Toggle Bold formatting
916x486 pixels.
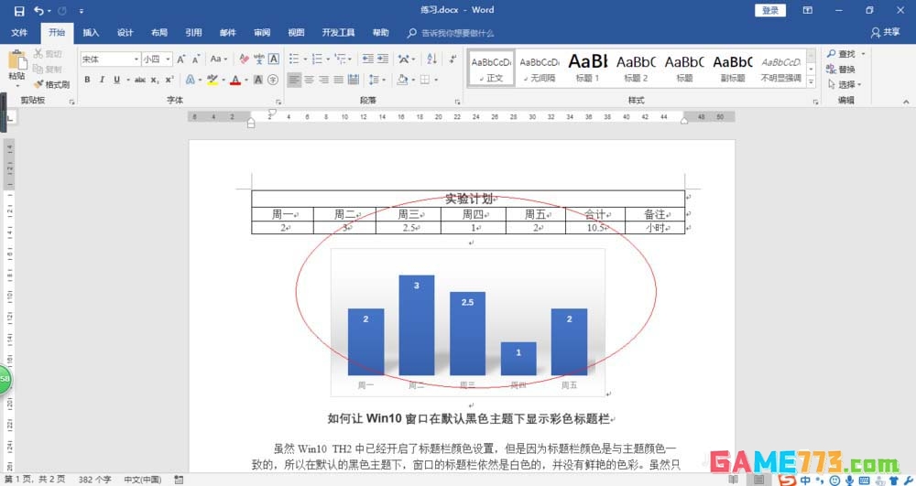tap(87, 80)
